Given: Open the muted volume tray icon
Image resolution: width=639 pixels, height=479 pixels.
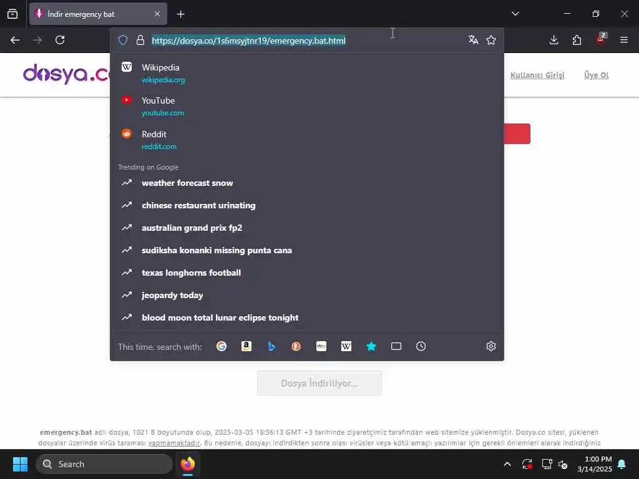Looking at the screenshot, I should pyautogui.click(x=563, y=464).
